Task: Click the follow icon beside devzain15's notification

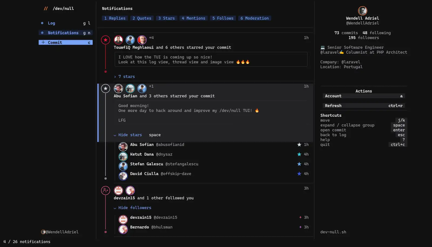Action: point(106,190)
